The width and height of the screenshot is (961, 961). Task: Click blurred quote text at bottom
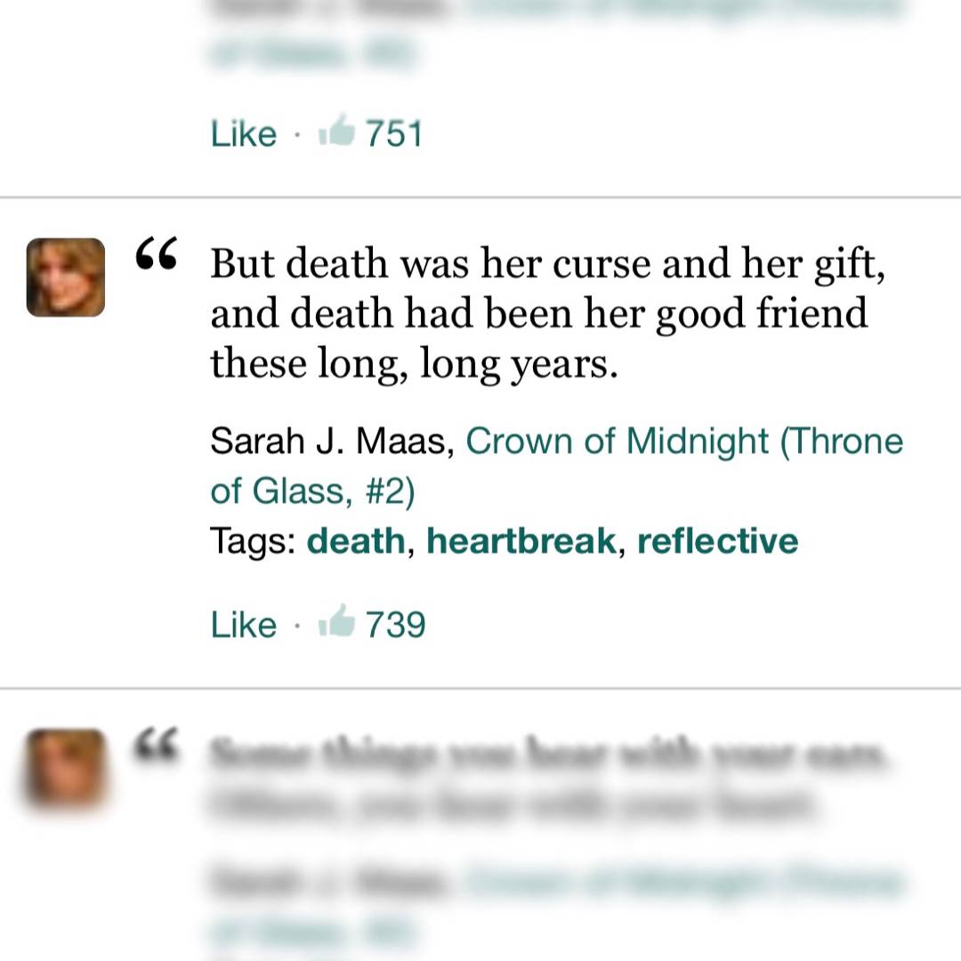point(548,779)
